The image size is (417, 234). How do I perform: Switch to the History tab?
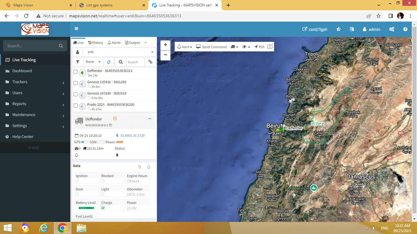point(96,43)
